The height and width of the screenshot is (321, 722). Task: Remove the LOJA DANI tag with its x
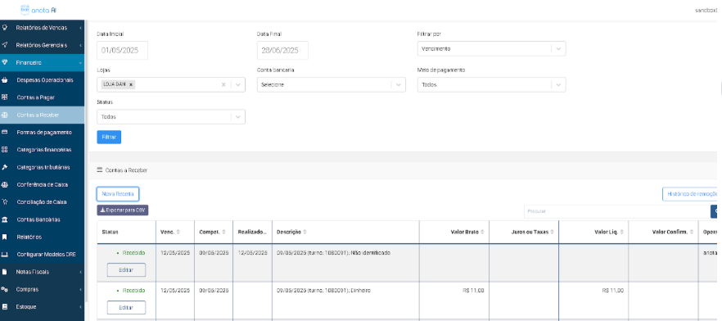(x=131, y=84)
